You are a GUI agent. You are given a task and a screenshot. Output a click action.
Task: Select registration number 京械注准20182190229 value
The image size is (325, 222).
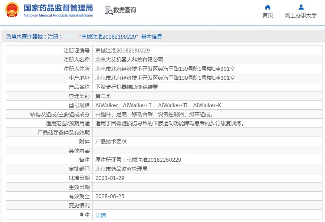coord(122,51)
